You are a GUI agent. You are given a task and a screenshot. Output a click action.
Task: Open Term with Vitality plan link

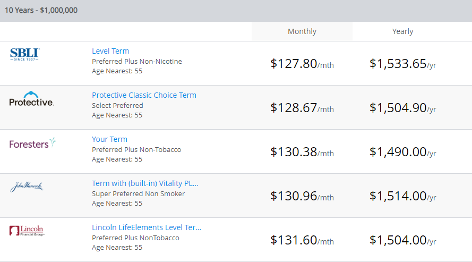145,183
